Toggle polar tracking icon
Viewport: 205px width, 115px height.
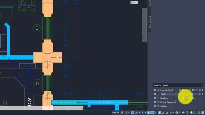tap(136, 113)
